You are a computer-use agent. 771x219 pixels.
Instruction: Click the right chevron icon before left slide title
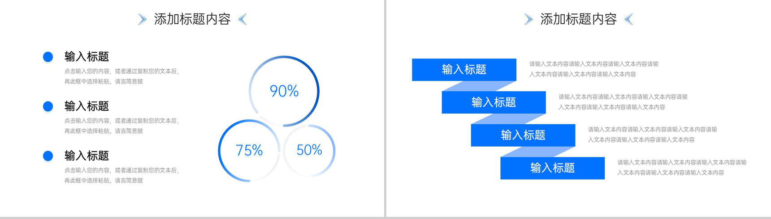pos(142,19)
